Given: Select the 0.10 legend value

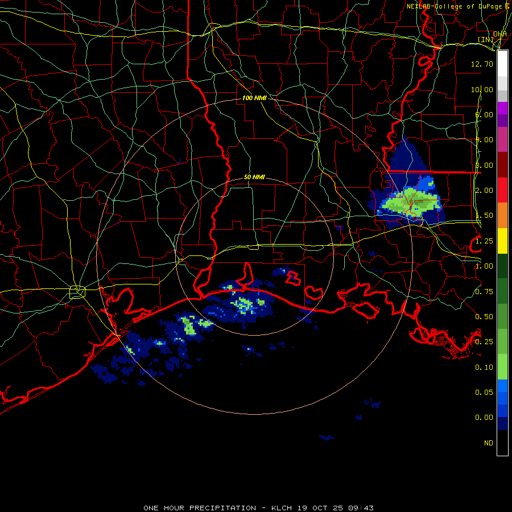Looking at the screenshot, I should pos(484,368).
